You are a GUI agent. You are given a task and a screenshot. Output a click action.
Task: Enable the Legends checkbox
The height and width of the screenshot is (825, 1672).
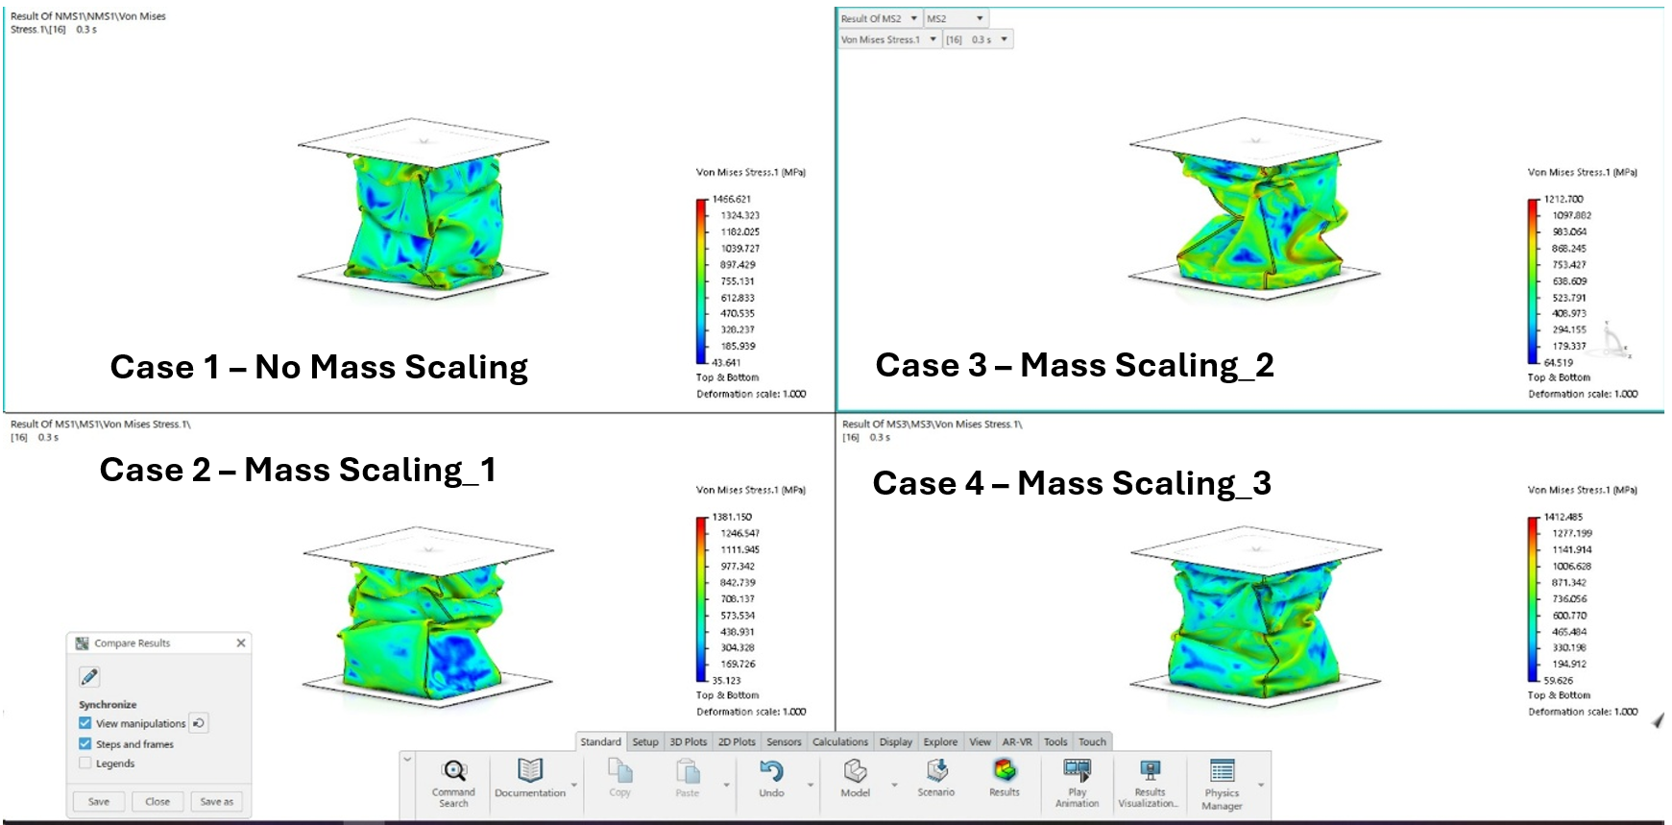coord(85,764)
